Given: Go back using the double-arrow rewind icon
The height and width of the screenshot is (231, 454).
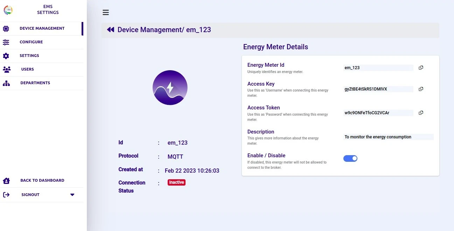Looking at the screenshot, I should pyautogui.click(x=111, y=30).
